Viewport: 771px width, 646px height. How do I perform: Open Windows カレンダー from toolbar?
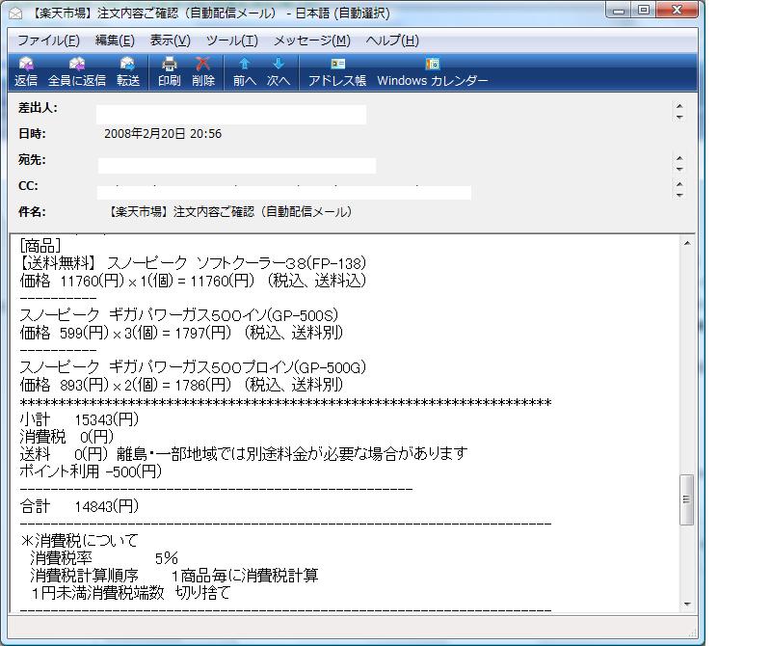point(432,72)
